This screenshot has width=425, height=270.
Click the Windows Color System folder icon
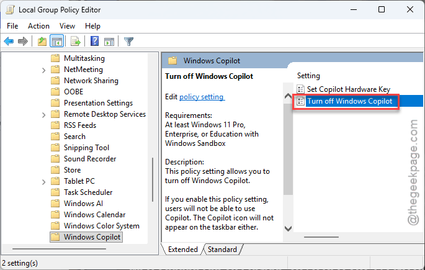tap(55, 225)
